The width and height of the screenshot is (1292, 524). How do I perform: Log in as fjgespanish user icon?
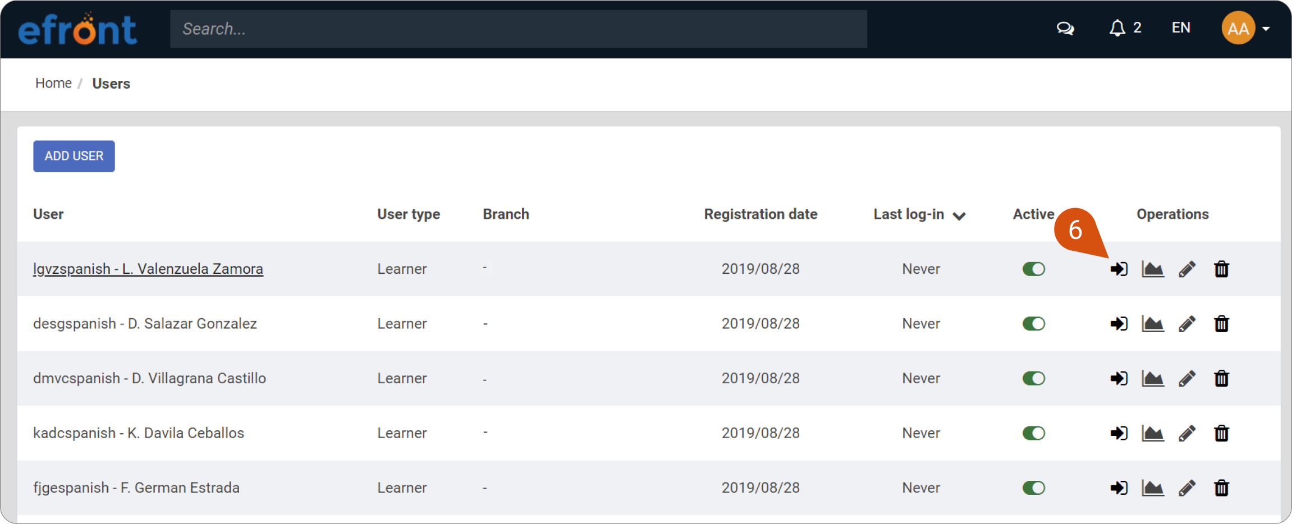point(1119,488)
